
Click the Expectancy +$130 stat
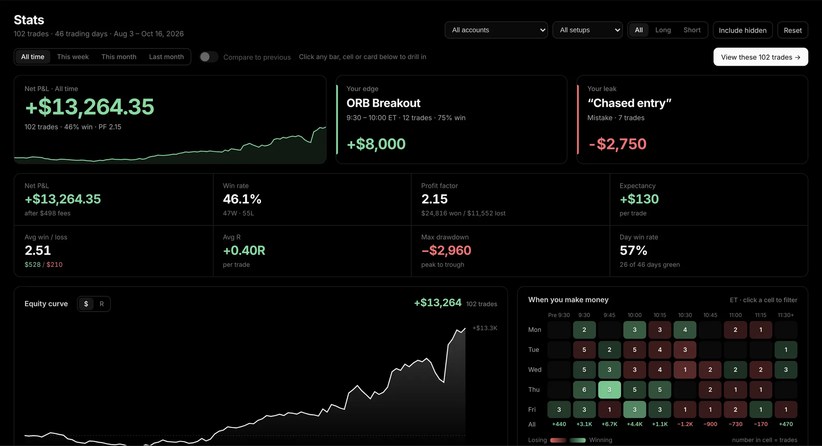pos(709,199)
